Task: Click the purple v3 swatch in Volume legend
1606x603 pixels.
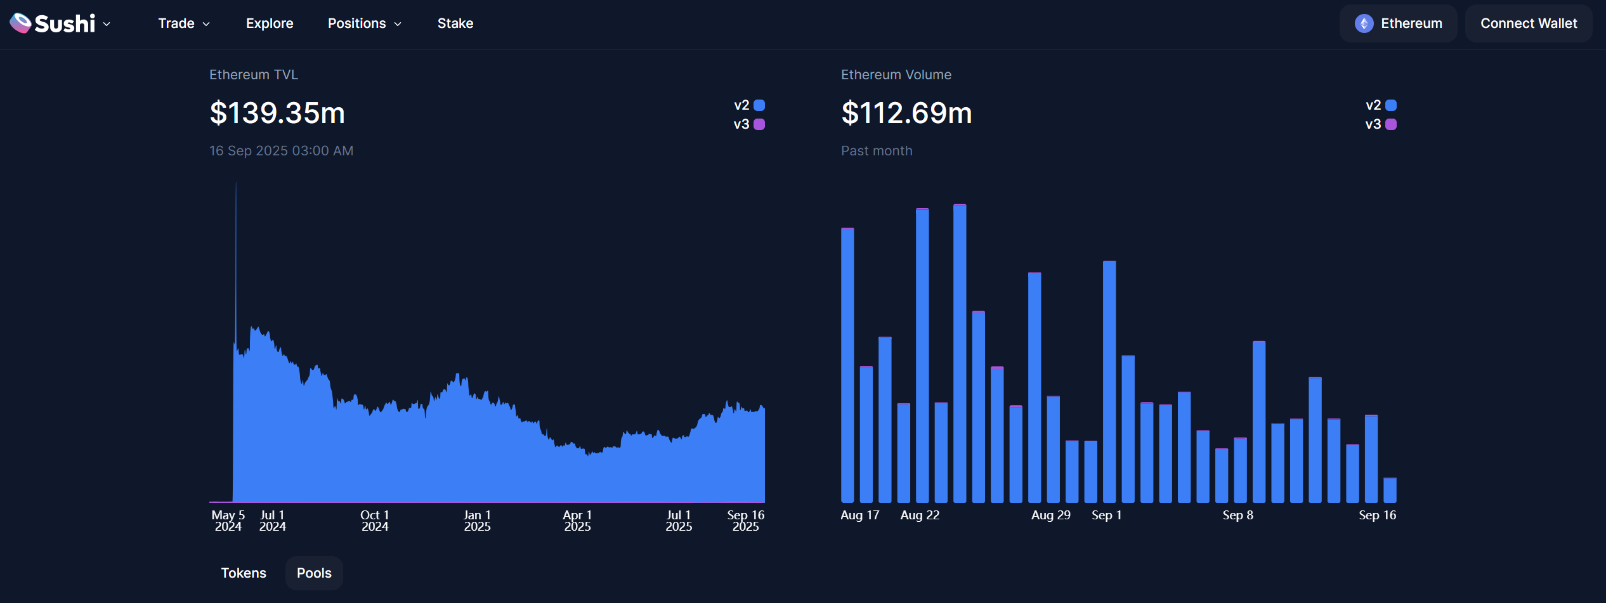Action: [x=1391, y=124]
